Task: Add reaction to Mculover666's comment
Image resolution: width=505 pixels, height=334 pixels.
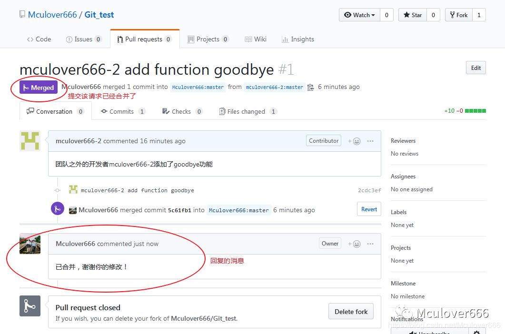Action: tap(354, 244)
